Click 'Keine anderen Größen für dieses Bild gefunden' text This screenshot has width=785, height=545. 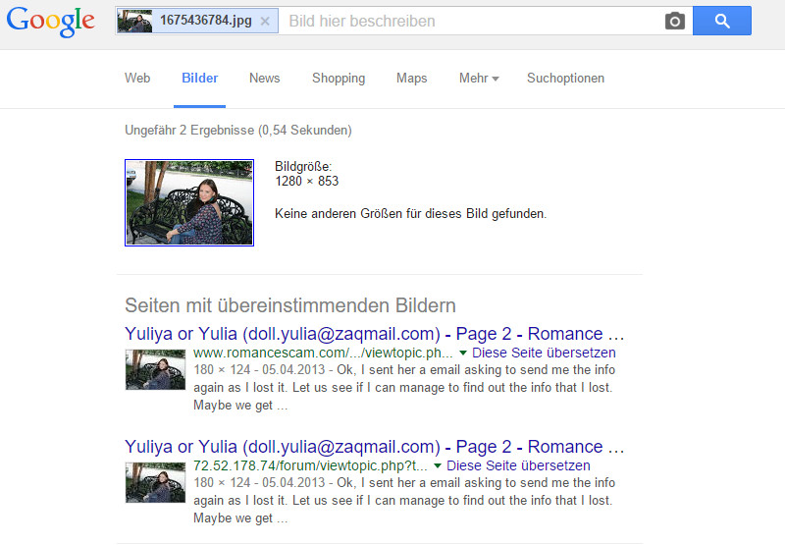410,214
